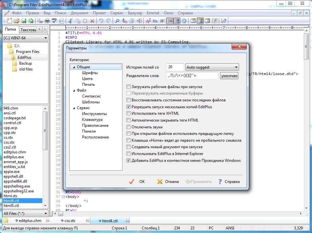Open the Emmet menu
The image size is (312, 233).
pyautogui.click(x=153, y=13)
